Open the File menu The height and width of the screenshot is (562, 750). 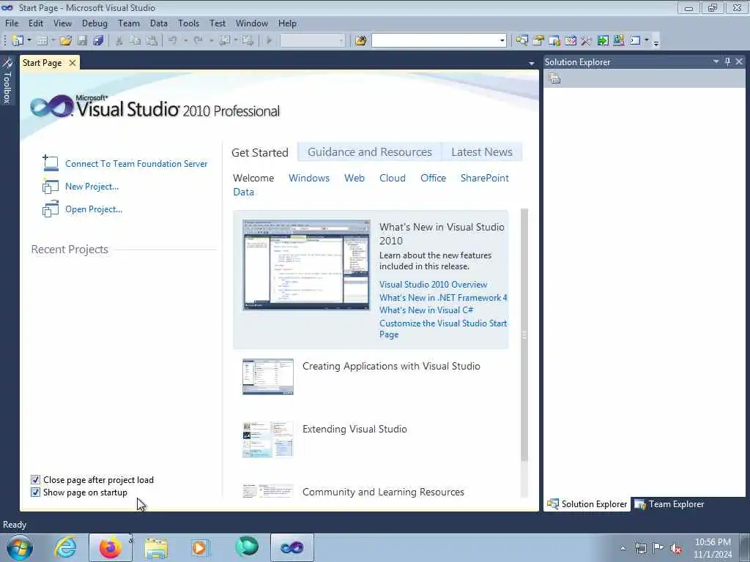tap(12, 23)
